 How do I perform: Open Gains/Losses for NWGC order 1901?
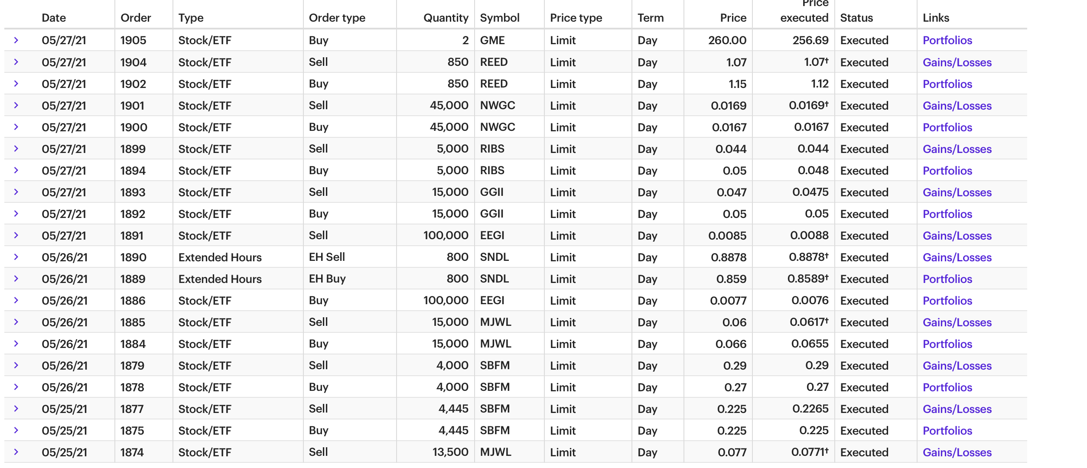coord(957,106)
